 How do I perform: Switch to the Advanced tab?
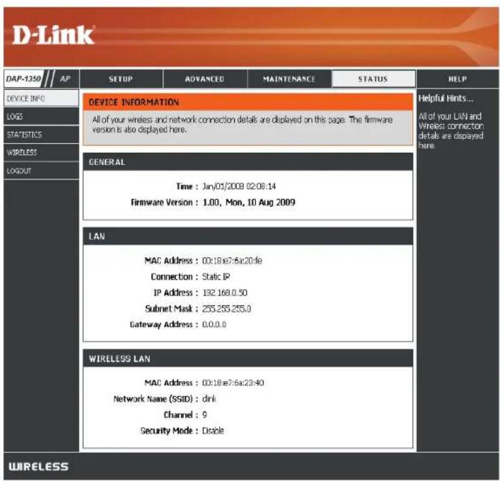(205, 79)
